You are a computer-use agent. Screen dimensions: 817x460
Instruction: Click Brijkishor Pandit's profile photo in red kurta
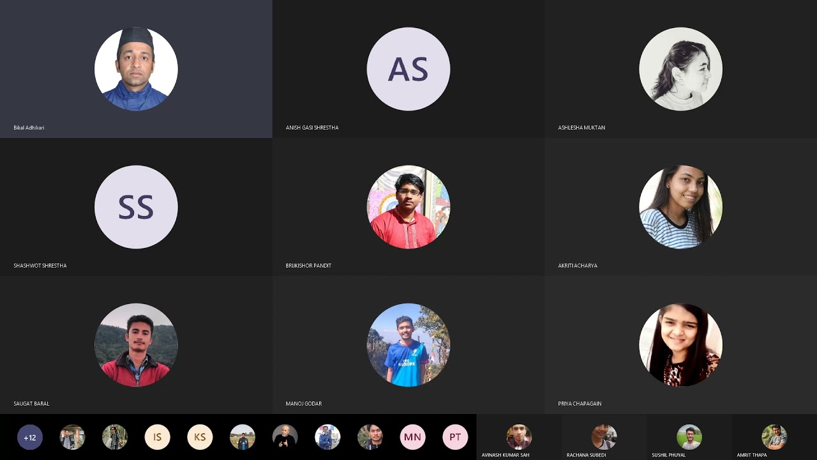pyautogui.click(x=408, y=207)
